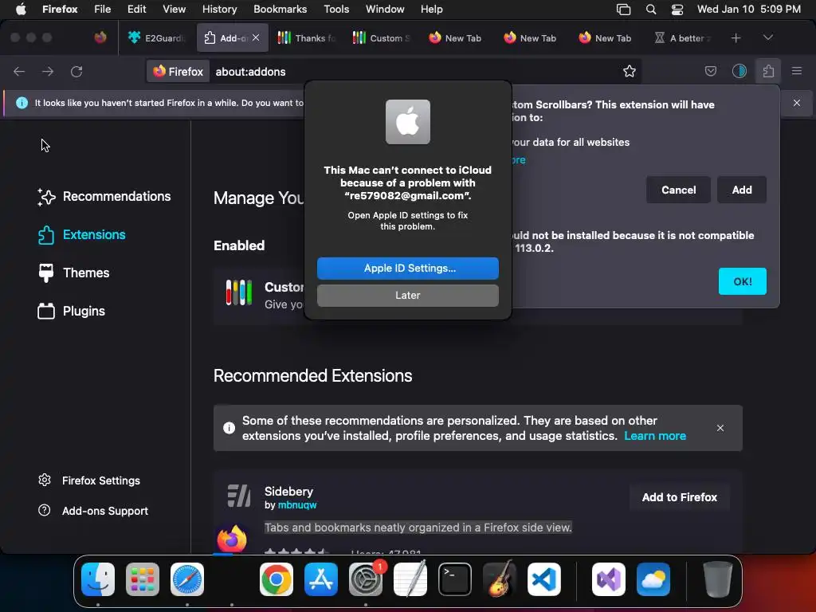This screenshot has width=816, height=612.
Task: Open the Tools menu
Action: click(x=336, y=10)
